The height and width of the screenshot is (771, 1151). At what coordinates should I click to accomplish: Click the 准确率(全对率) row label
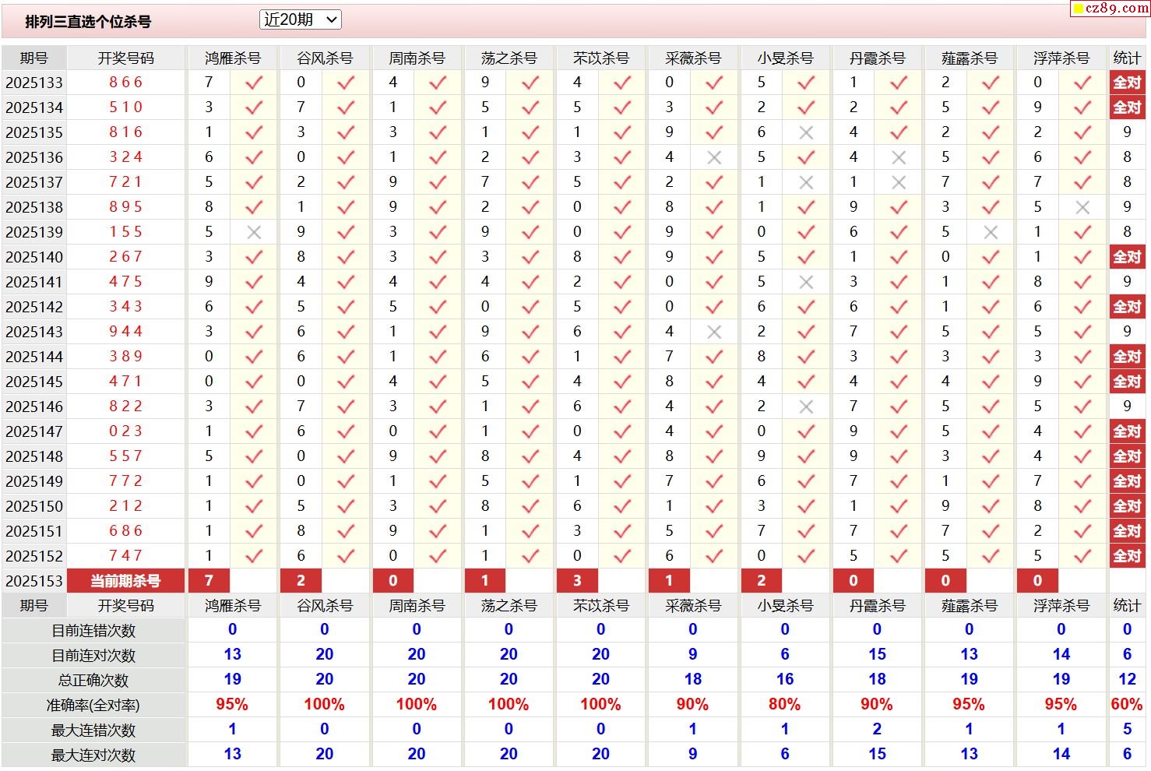(x=93, y=706)
